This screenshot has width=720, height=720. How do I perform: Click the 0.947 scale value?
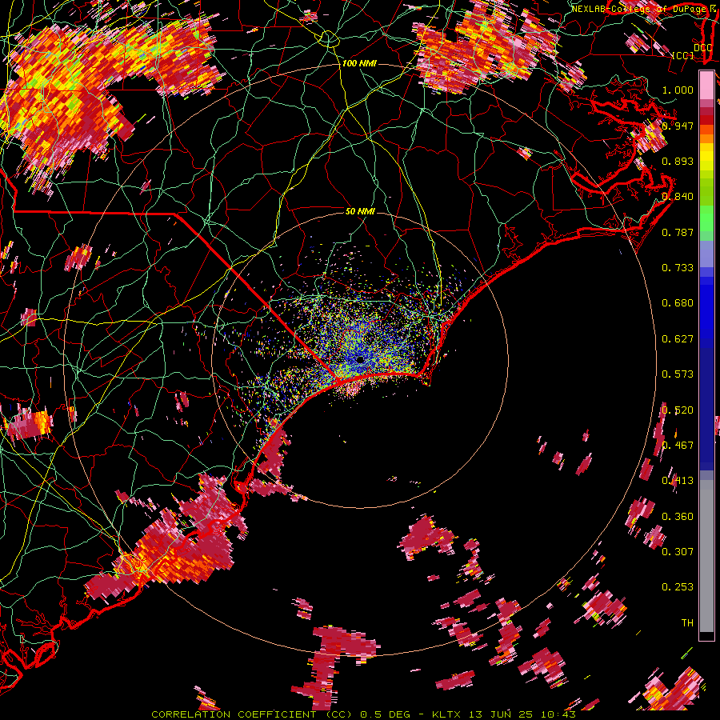678,126
